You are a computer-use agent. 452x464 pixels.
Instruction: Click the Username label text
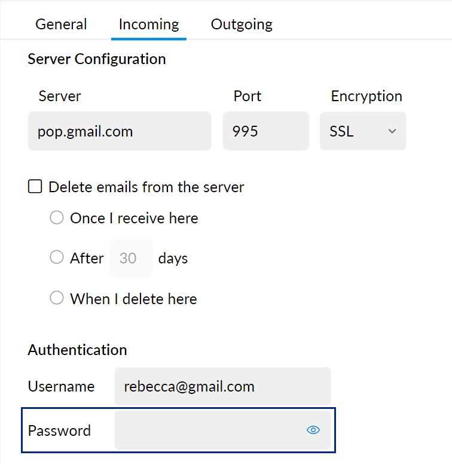(61, 387)
